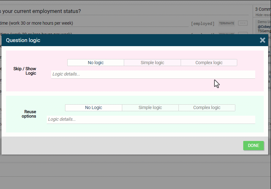Image resolution: width=271 pixels, height=189 pixels.
Task: Open the 3 Comments panel header
Action: [x=263, y=9]
